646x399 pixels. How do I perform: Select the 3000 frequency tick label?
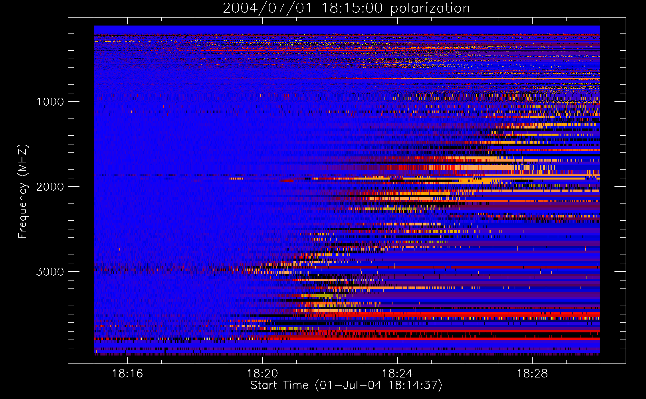tap(50, 272)
